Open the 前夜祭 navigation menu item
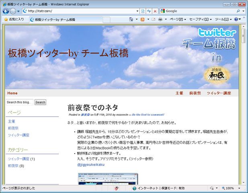The height and width of the screenshot is (193, 248). (195, 93)
